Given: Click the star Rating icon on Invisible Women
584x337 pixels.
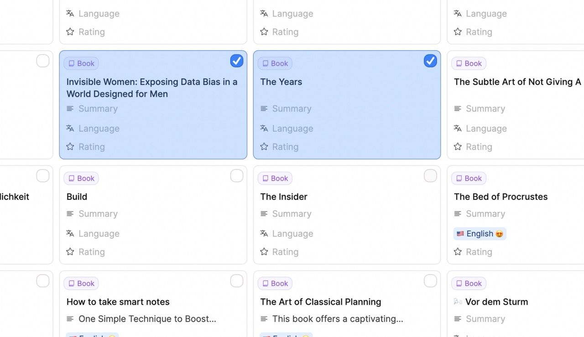Looking at the screenshot, I should pyautogui.click(x=70, y=147).
